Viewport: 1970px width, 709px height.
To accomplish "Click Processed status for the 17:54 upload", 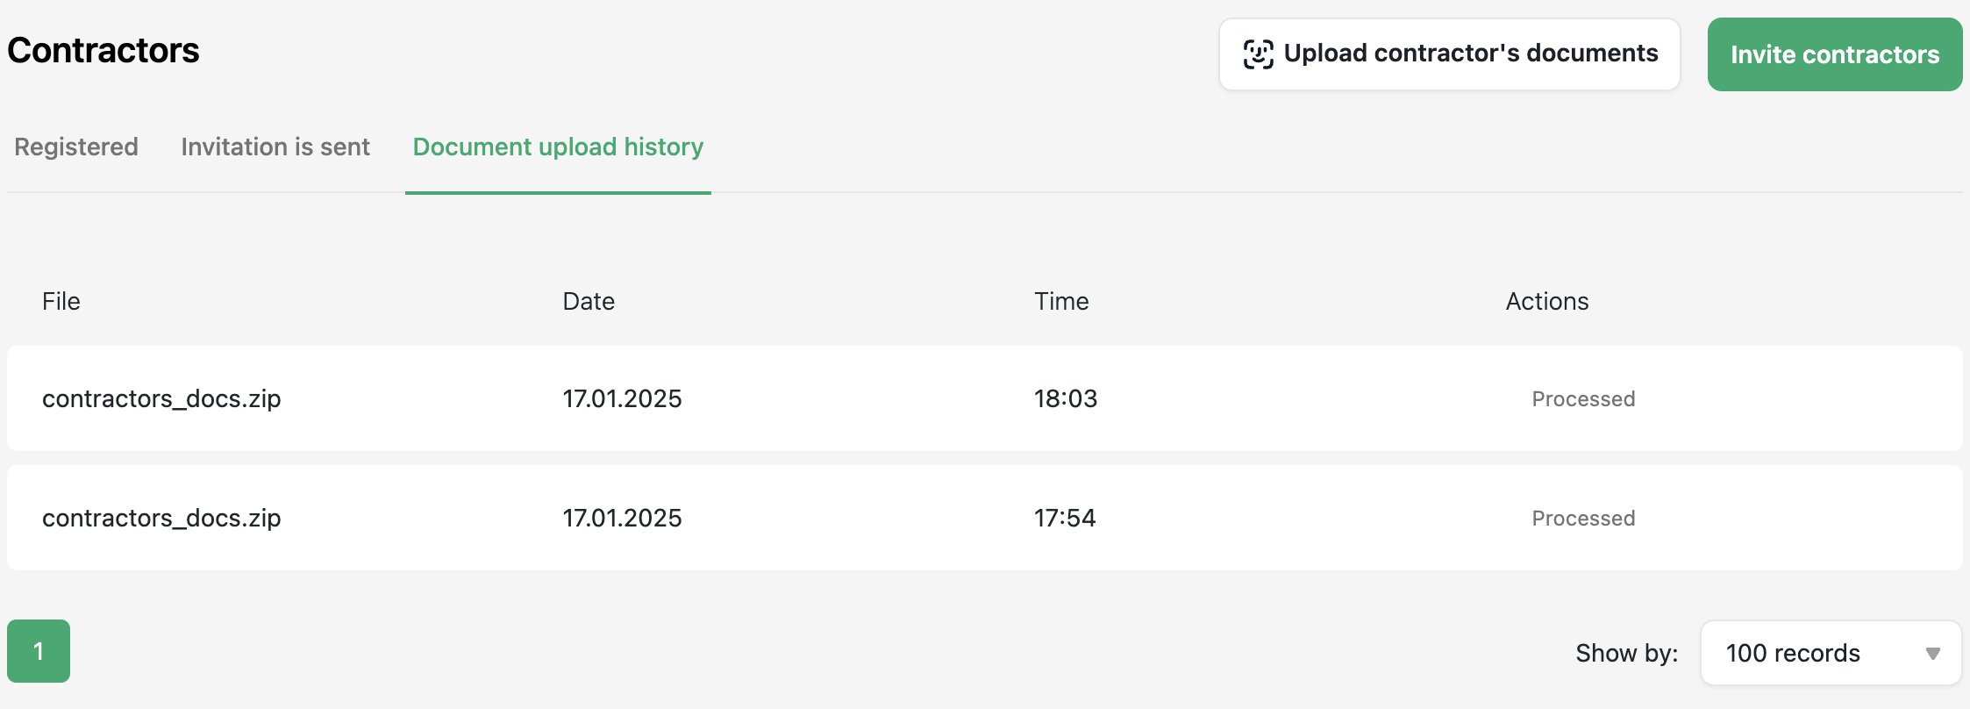I will (1583, 519).
